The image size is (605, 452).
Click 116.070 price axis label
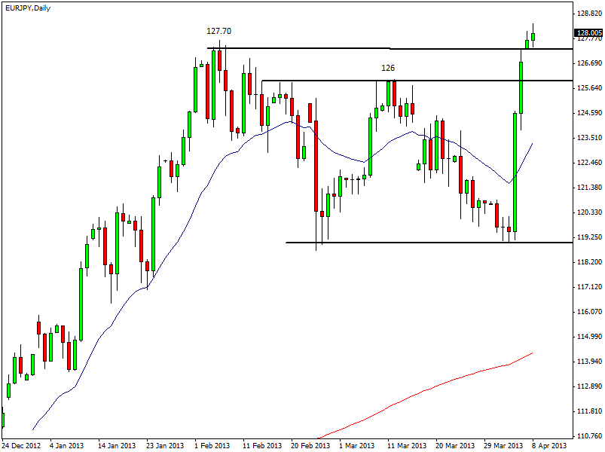(x=588, y=312)
